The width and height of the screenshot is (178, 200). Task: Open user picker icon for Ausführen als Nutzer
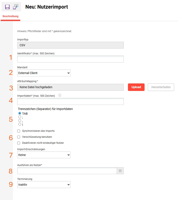[120, 171]
